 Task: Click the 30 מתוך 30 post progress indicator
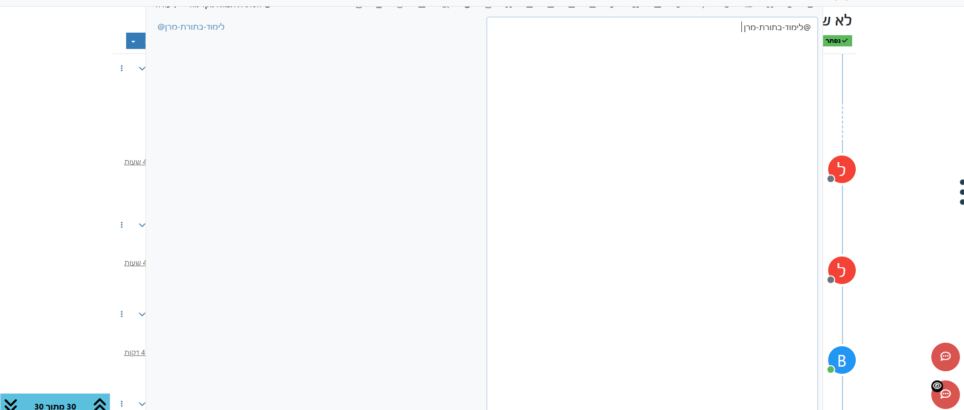tap(55, 406)
